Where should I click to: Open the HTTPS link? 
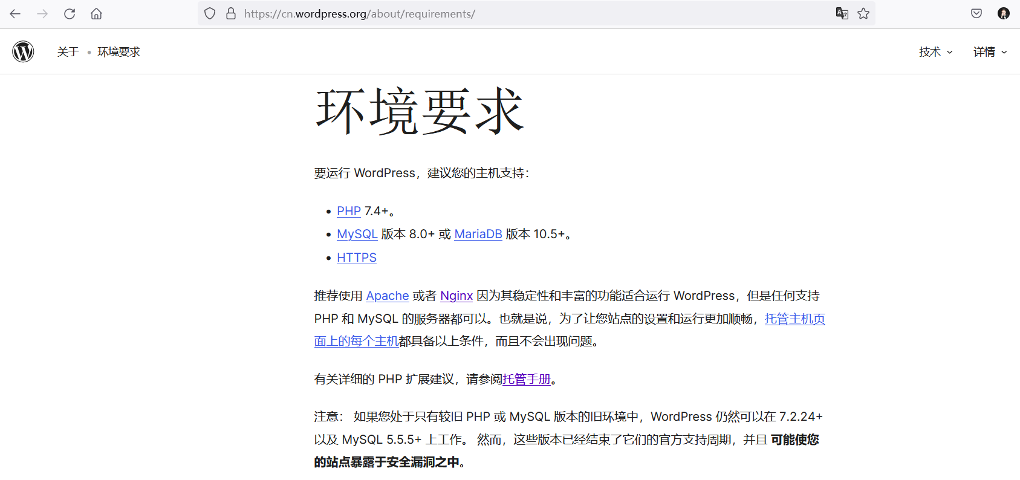357,258
